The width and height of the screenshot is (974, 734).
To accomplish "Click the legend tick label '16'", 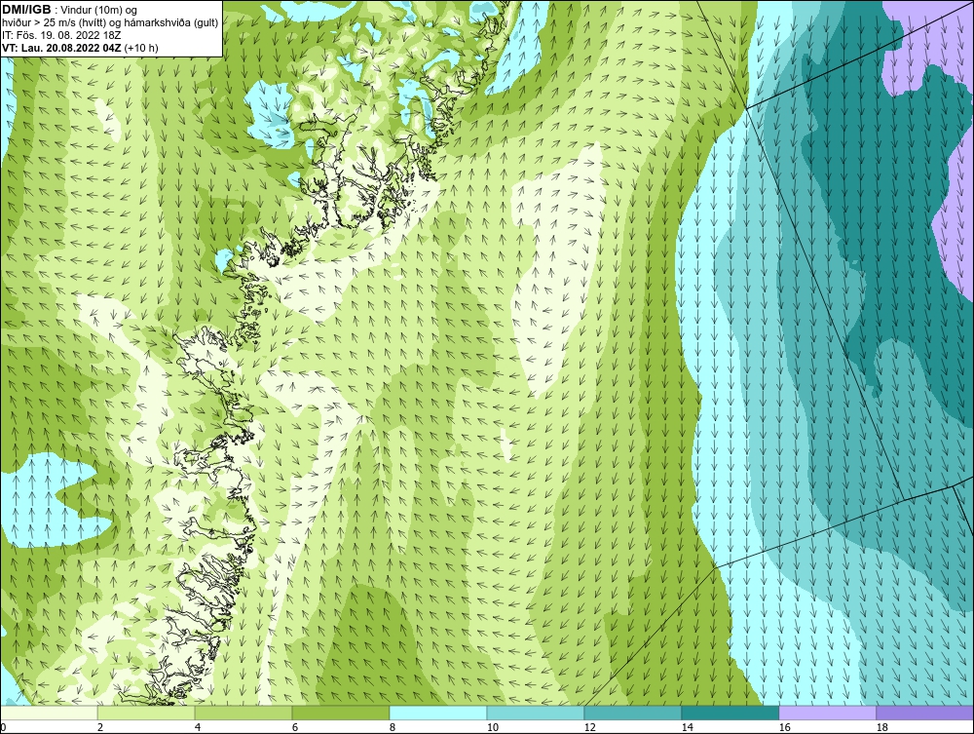I will 784,727.
